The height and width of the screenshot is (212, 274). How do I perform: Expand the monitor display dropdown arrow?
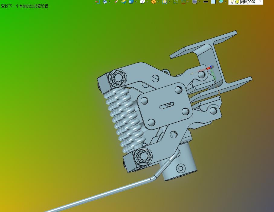pos(199,2)
